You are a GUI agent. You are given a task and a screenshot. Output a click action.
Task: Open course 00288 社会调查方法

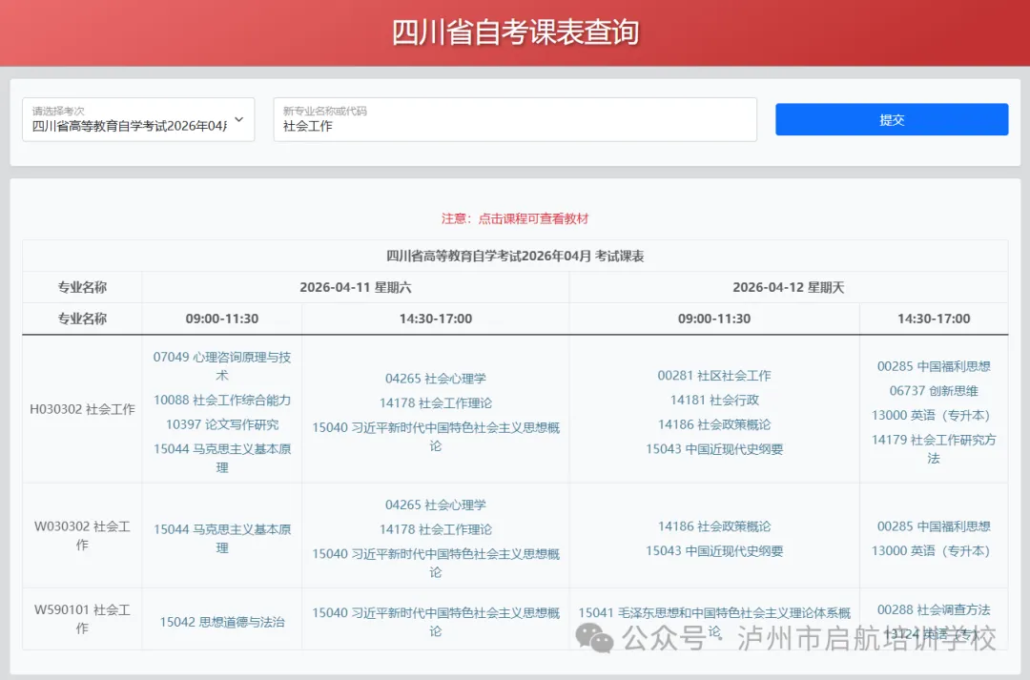click(934, 610)
